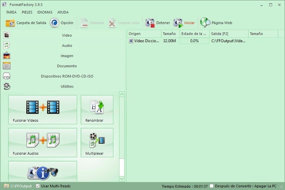
Task: Click the Documento category icon
Action: pos(7,66)
